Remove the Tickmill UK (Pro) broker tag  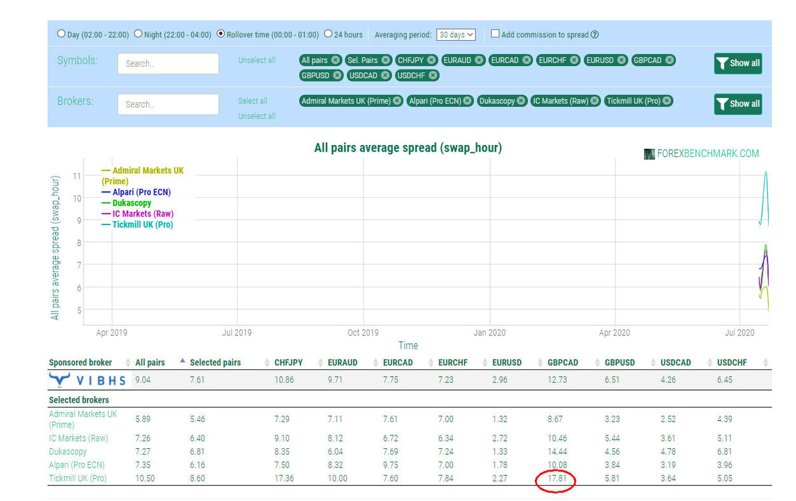[x=667, y=100]
